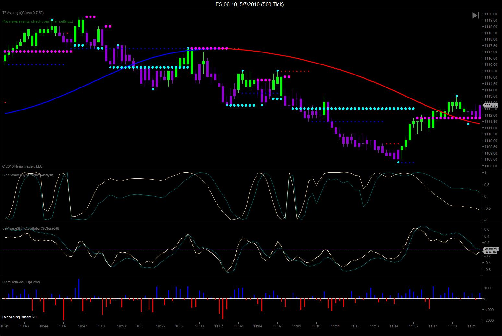Click the 10:41 label on time axis

pos(5,326)
